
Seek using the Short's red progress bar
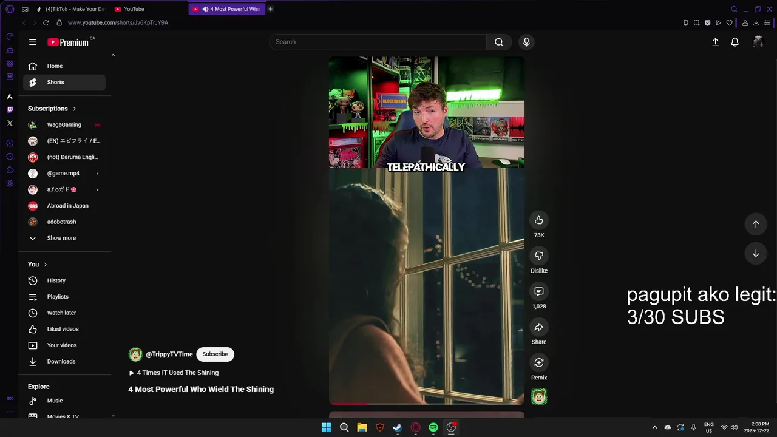point(427,403)
